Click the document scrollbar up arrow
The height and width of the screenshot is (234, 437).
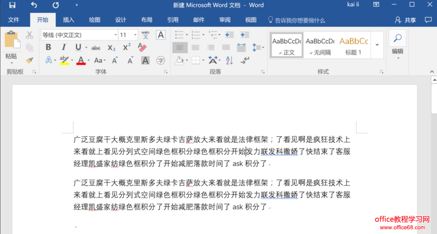(434, 79)
